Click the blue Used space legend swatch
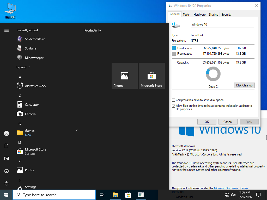 pos(174,48)
